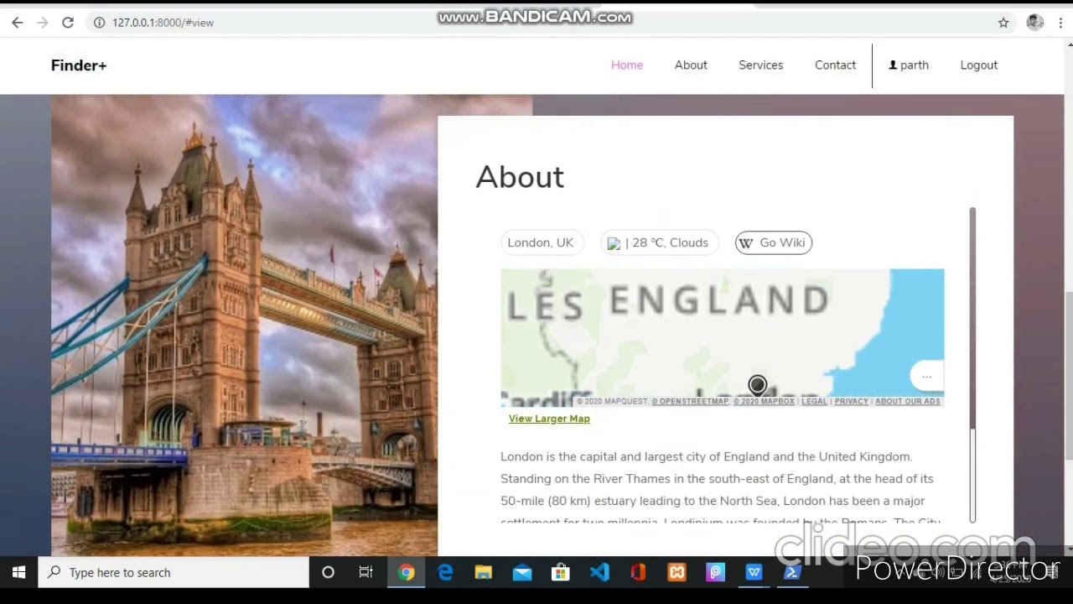The height and width of the screenshot is (604, 1073).
Task: Open the Windows Start button
Action: (18, 572)
